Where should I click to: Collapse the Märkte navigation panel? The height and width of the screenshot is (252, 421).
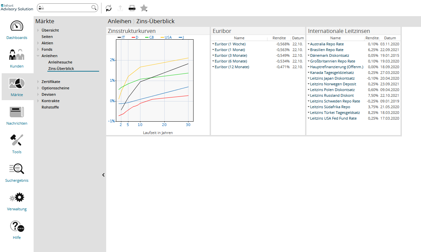(103, 175)
